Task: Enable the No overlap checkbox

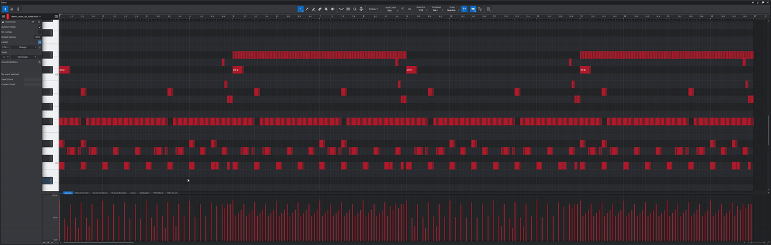Action: click(40, 32)
